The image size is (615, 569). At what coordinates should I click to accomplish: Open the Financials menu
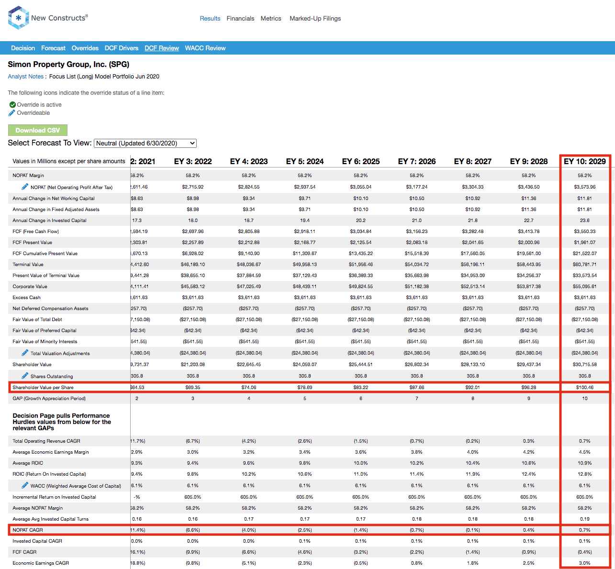click(240, 19)
